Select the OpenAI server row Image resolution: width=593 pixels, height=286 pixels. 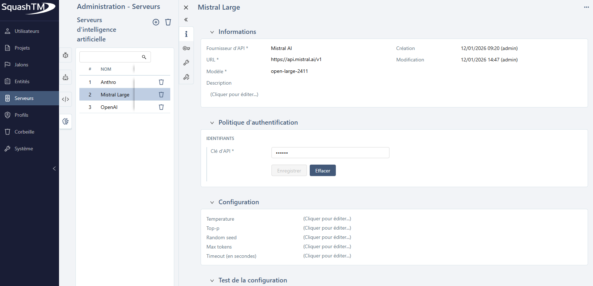coord(124,107)
